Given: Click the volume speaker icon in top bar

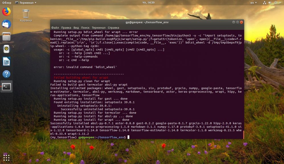Looking at the screenshot, I should coord(270,3).
